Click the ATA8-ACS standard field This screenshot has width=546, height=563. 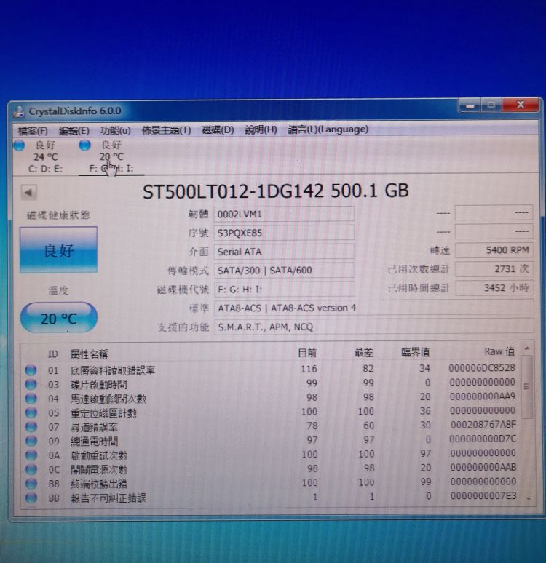[373, 308]
